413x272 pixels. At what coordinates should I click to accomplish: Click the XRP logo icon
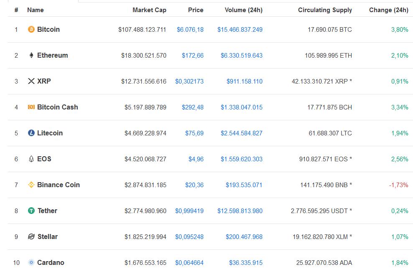tap(31, 81)
